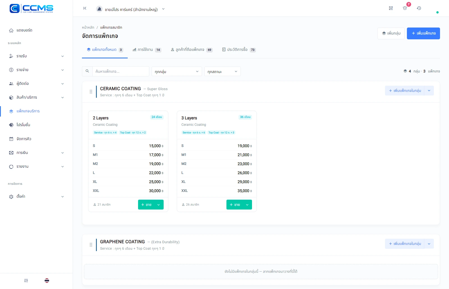This screenshot has height=289, width=449.
Task: Click the เพิ่มกลุ่ม button
Action: (391, 33)
